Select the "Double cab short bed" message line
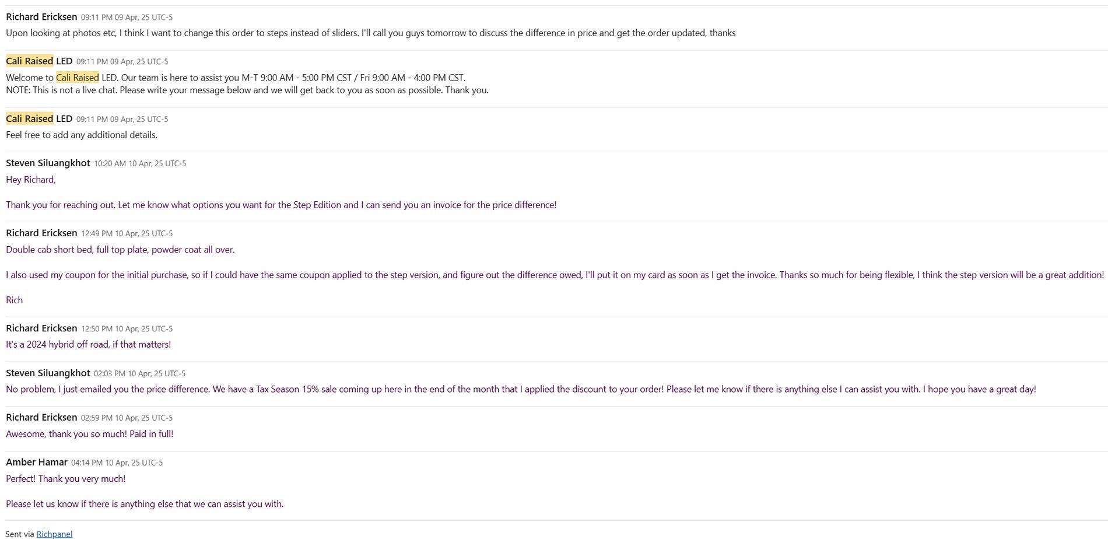This screenshot has height=539, width=1108. click(120, 250)
